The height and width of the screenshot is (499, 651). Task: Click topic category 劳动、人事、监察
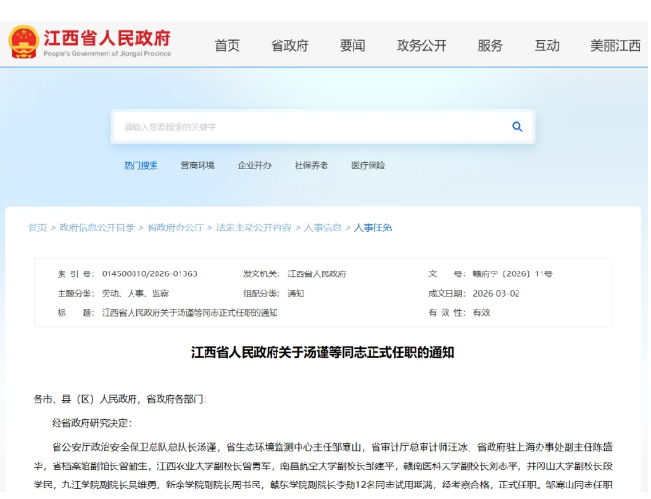(x=135, y=294)
